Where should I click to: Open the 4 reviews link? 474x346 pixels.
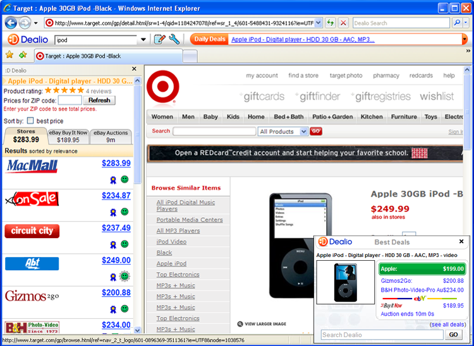98,91
